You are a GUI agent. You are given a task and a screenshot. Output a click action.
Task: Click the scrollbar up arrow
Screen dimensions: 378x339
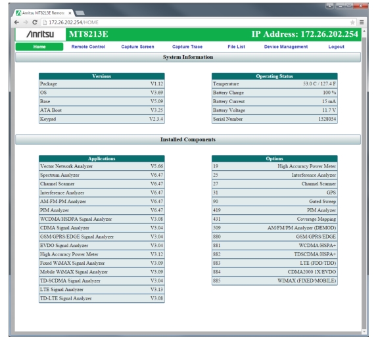point(364,32)
